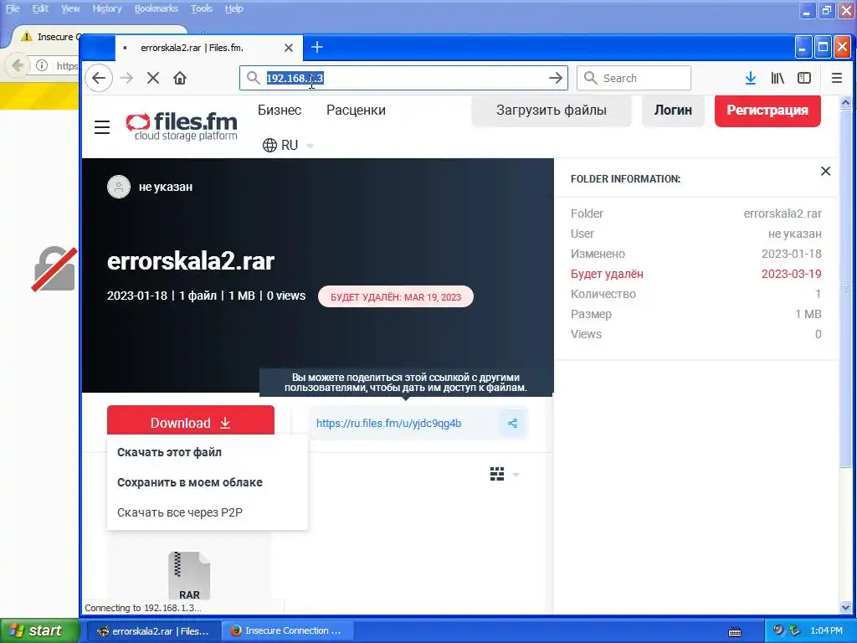This screenshot has height=643, width=857.
Task: Close the errorskala2.rar tab
Action: pos(289,48)
